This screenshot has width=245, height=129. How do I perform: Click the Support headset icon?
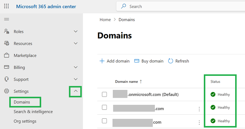(x=7, y=79)
